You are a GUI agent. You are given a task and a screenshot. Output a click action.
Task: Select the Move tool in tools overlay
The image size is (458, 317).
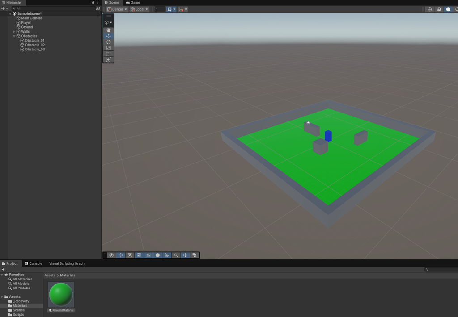pyautogui.click(x=108, y=36)
